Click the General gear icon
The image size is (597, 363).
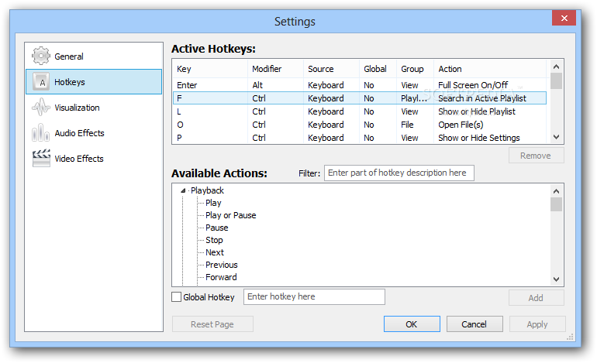click(41, 57)
